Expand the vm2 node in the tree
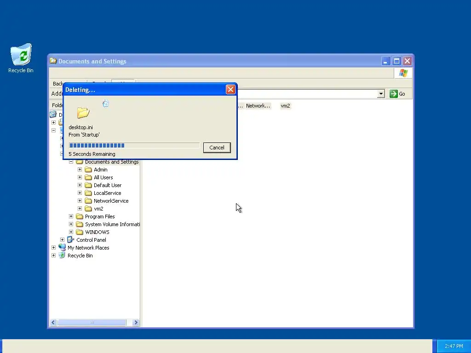The image size is (471, 353). pos(80,209)
